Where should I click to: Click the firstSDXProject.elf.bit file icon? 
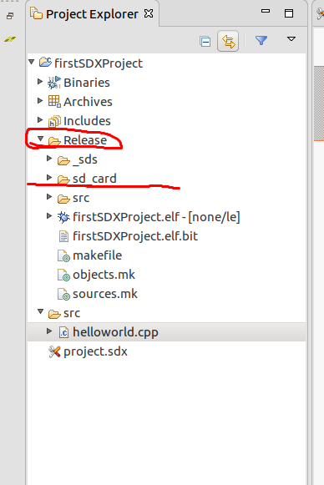pyautogui.click(x=63, y=236)
